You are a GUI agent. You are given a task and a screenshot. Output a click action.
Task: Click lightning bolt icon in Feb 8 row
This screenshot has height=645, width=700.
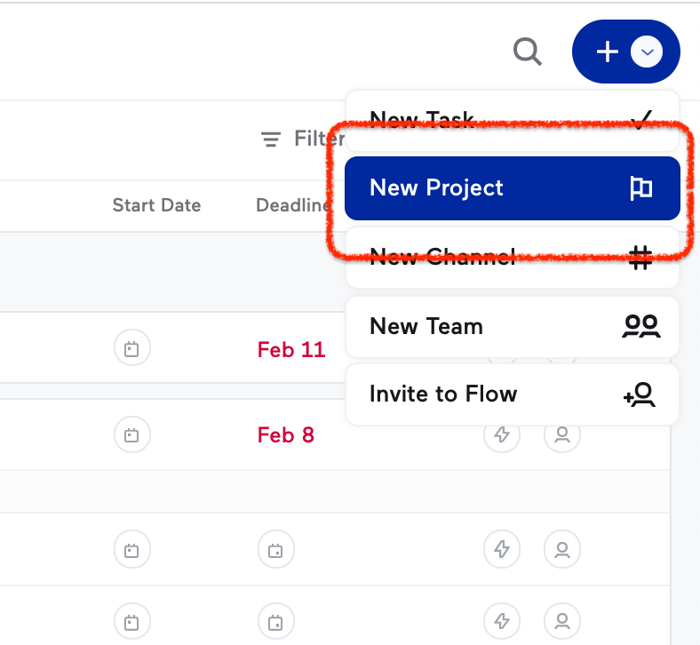pos(502,434)
